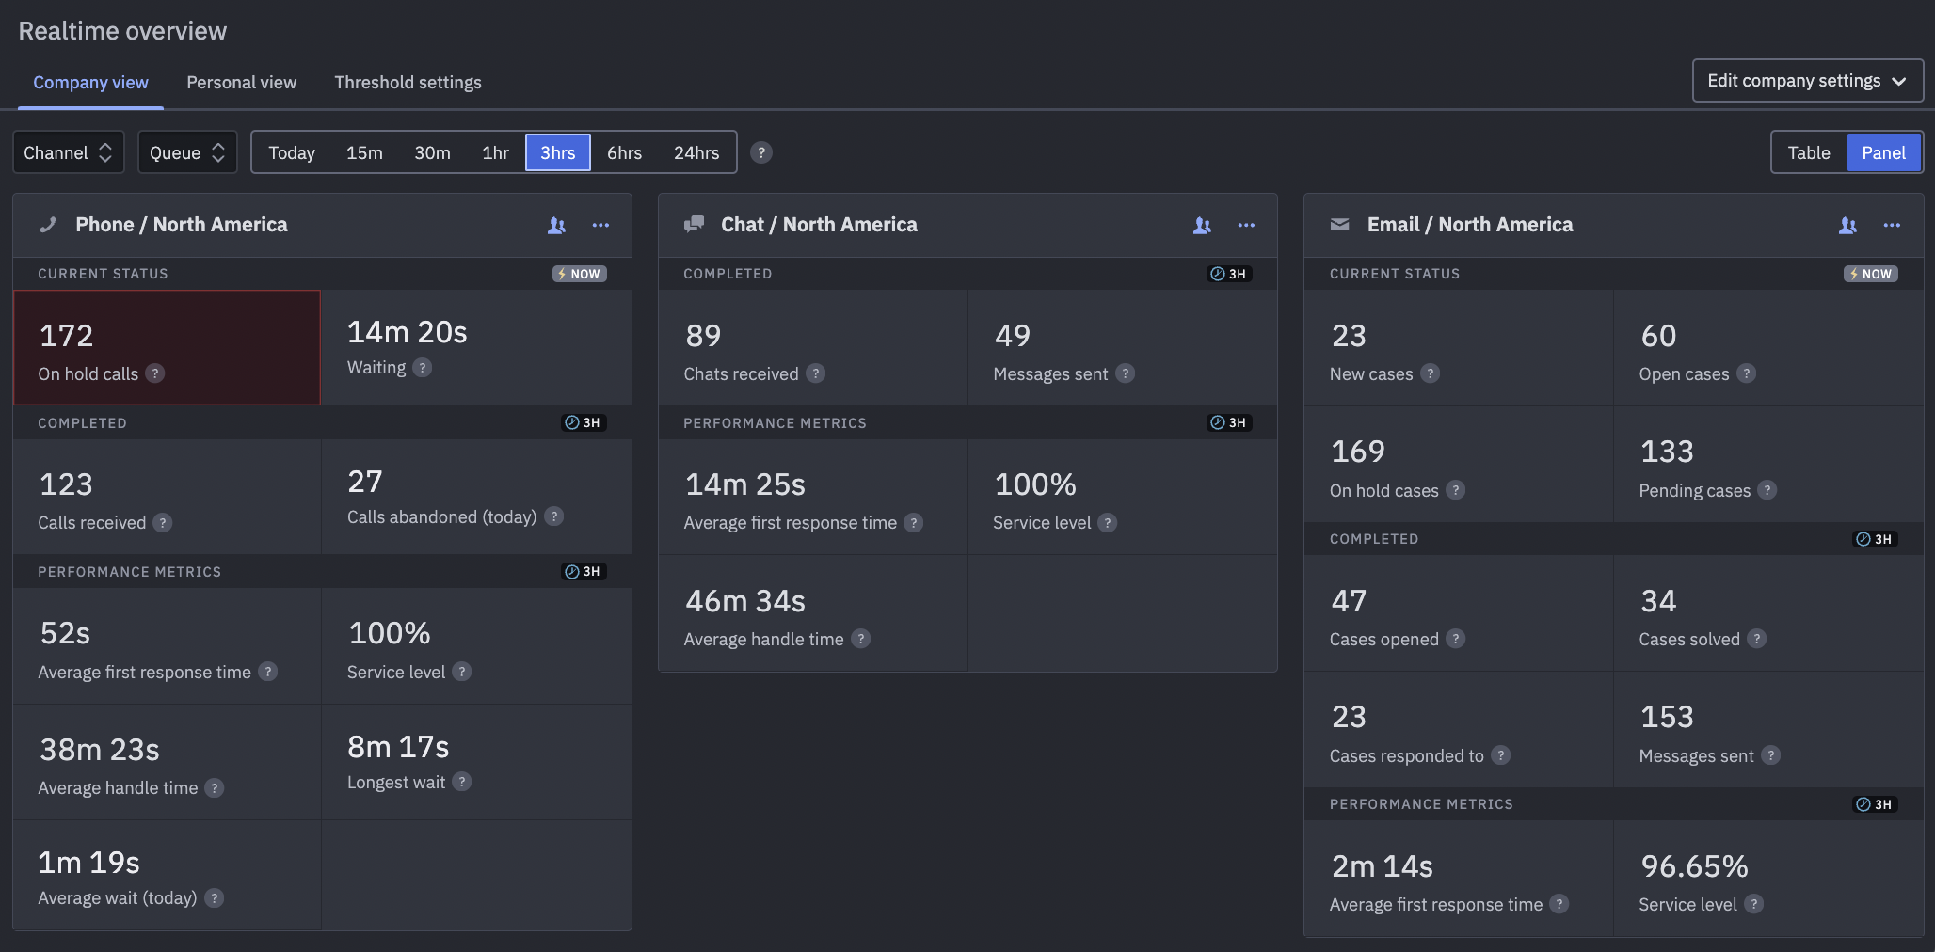The image size is (1935, 952).
Task: Open the Queue filter dropdown
Action: point(186,151)
